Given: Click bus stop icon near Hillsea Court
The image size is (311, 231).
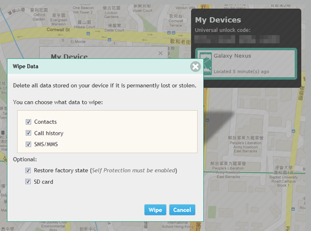Looking at the screenshot, I should [x=88, y=34].
